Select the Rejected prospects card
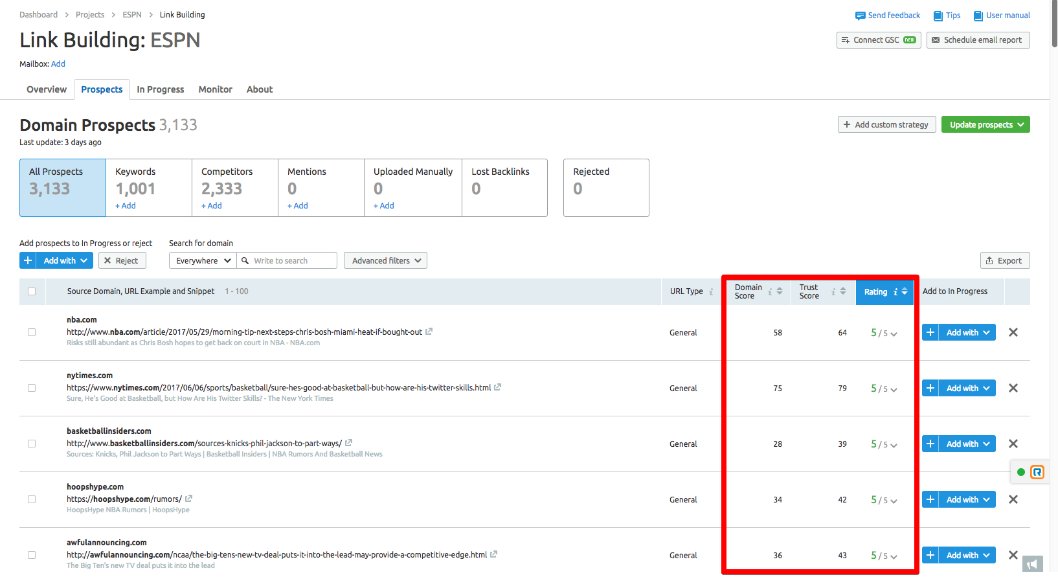Screen dimensions: 1058x577 (606, 188)
